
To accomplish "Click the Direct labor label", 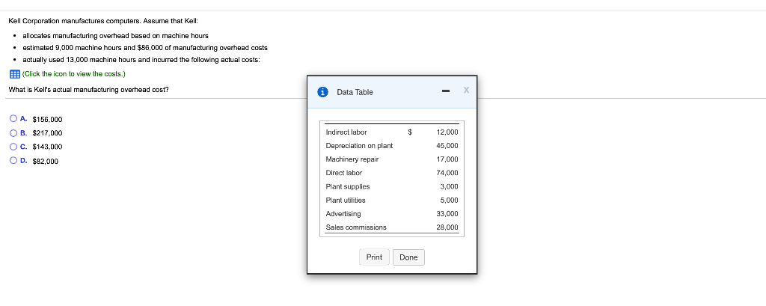I will pyautogui.click(x=344, y=173).
